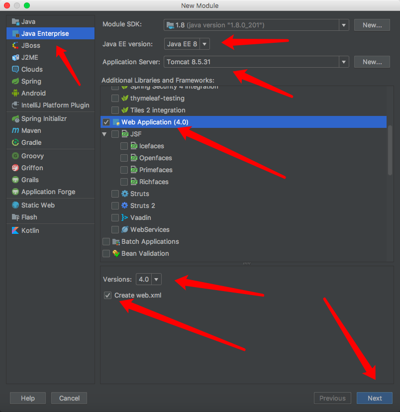Select the Java module type icon
Viewport: 400px width, 412px height.
(15, 21)
